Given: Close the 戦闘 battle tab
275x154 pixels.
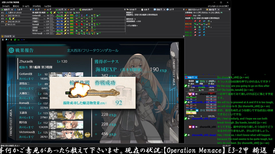Looking at the screenshot, I should pos(196,77).
